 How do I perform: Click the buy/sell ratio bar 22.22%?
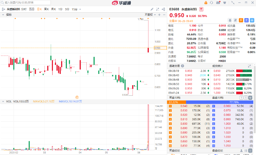176,102
